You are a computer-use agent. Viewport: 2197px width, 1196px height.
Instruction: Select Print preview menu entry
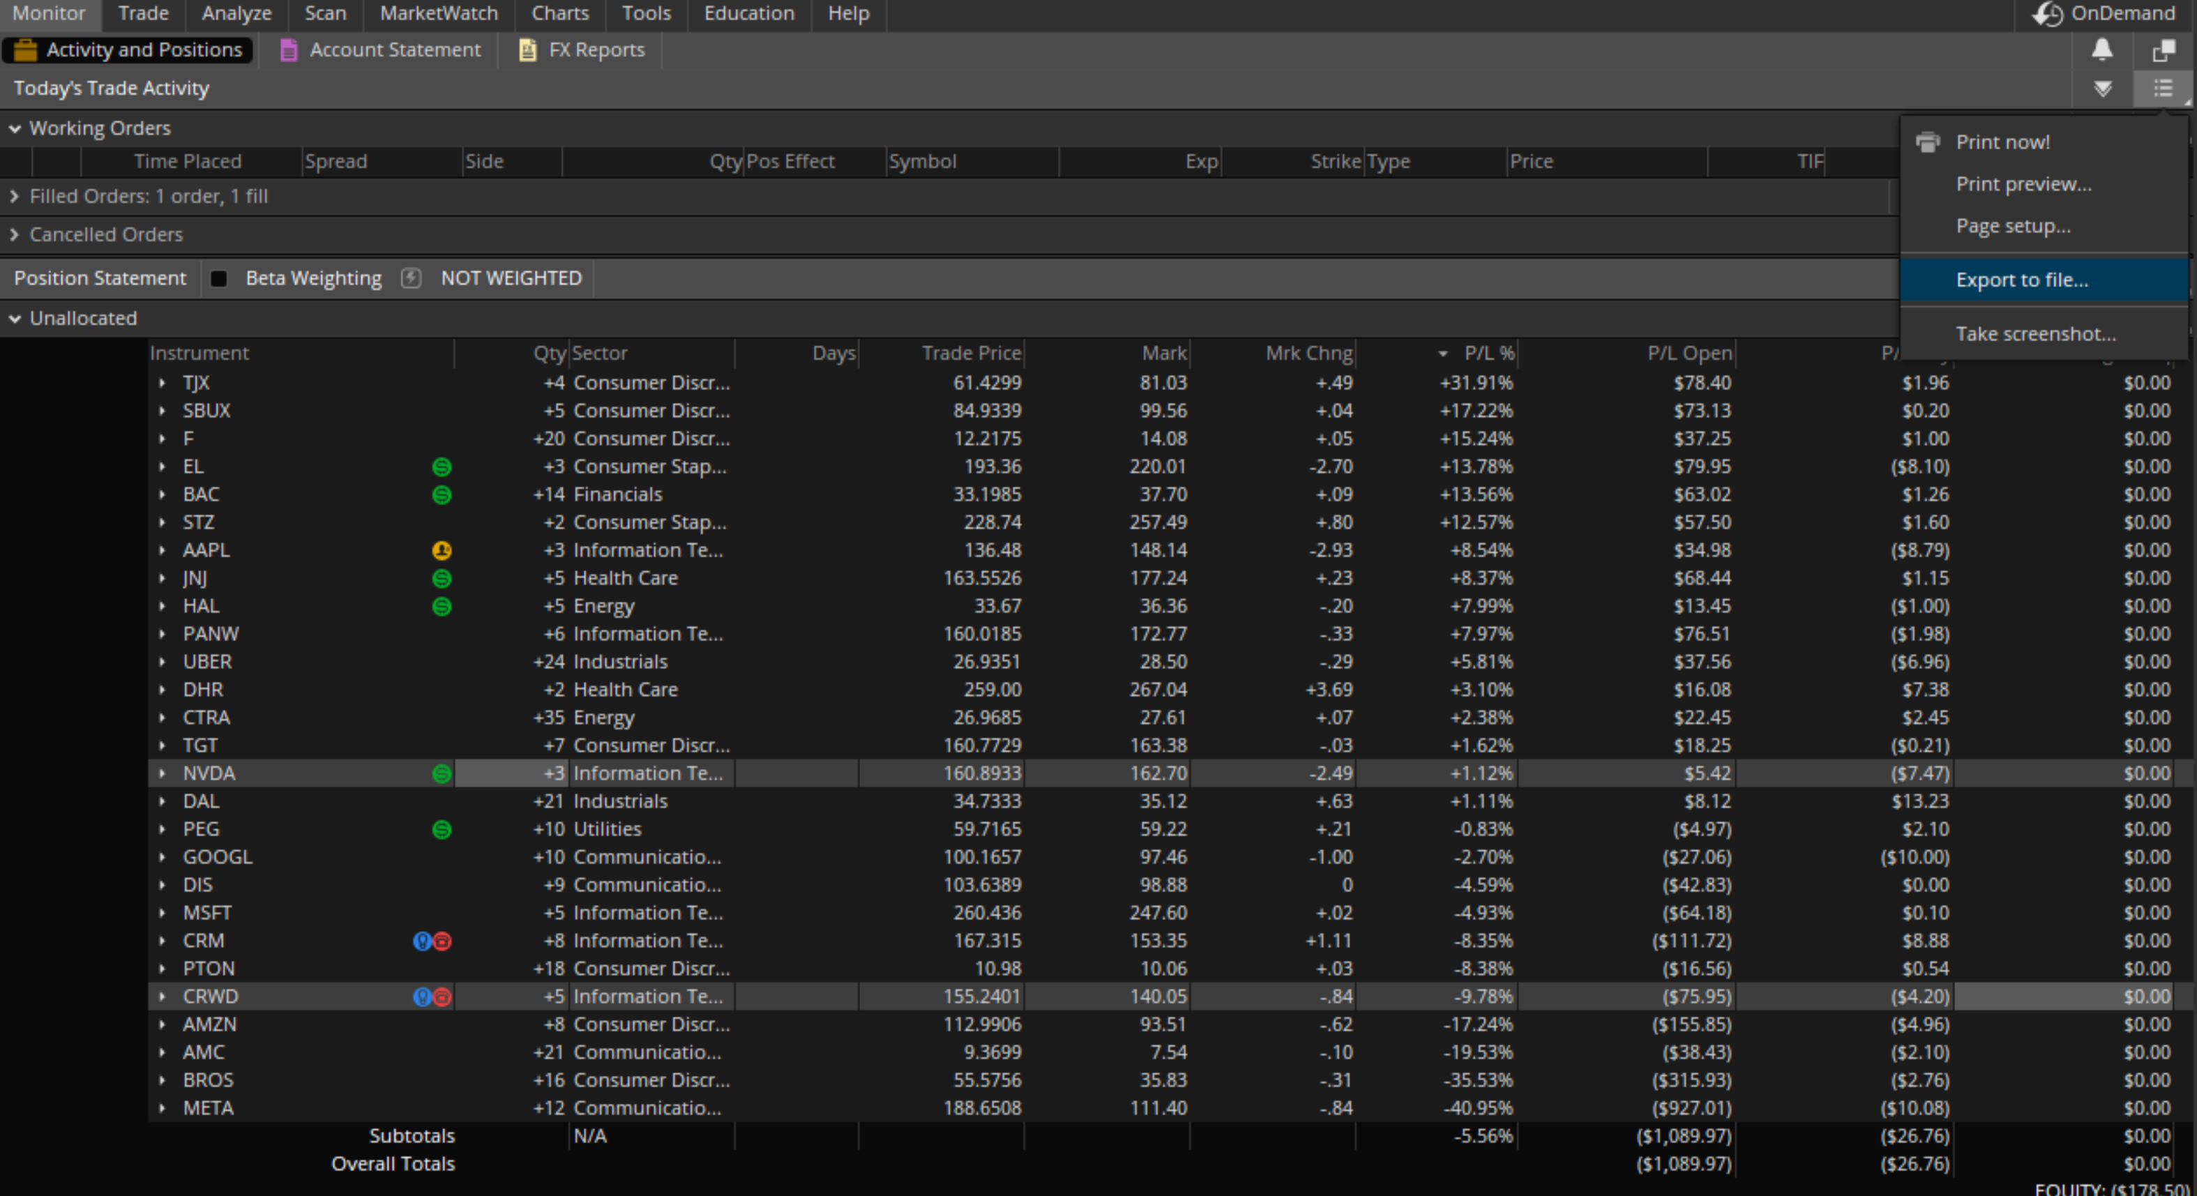click(2044, 184)
